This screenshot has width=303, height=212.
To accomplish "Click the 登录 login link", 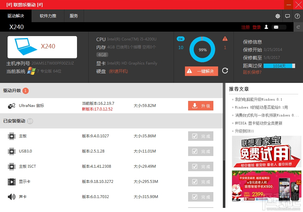I will [x=257, y=27].
